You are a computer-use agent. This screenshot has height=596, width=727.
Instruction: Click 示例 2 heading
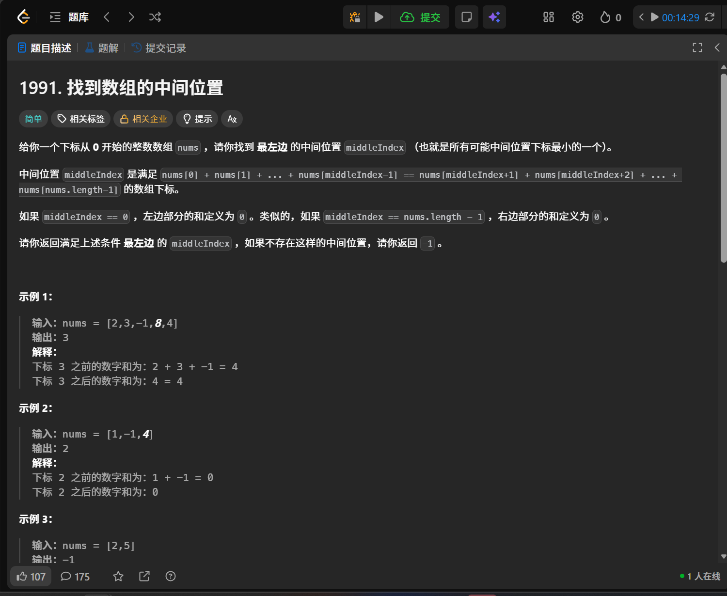36,408
